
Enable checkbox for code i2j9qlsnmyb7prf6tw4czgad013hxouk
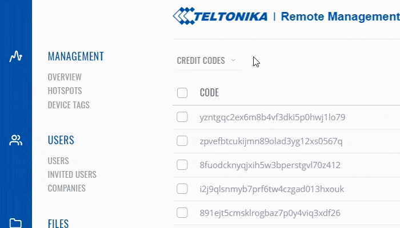182,189
